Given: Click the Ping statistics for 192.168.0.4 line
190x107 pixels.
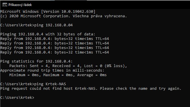Looking at the screenshot, I should click(37, 61).
